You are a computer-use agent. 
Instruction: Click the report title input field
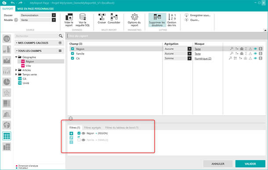coord(167,36)
